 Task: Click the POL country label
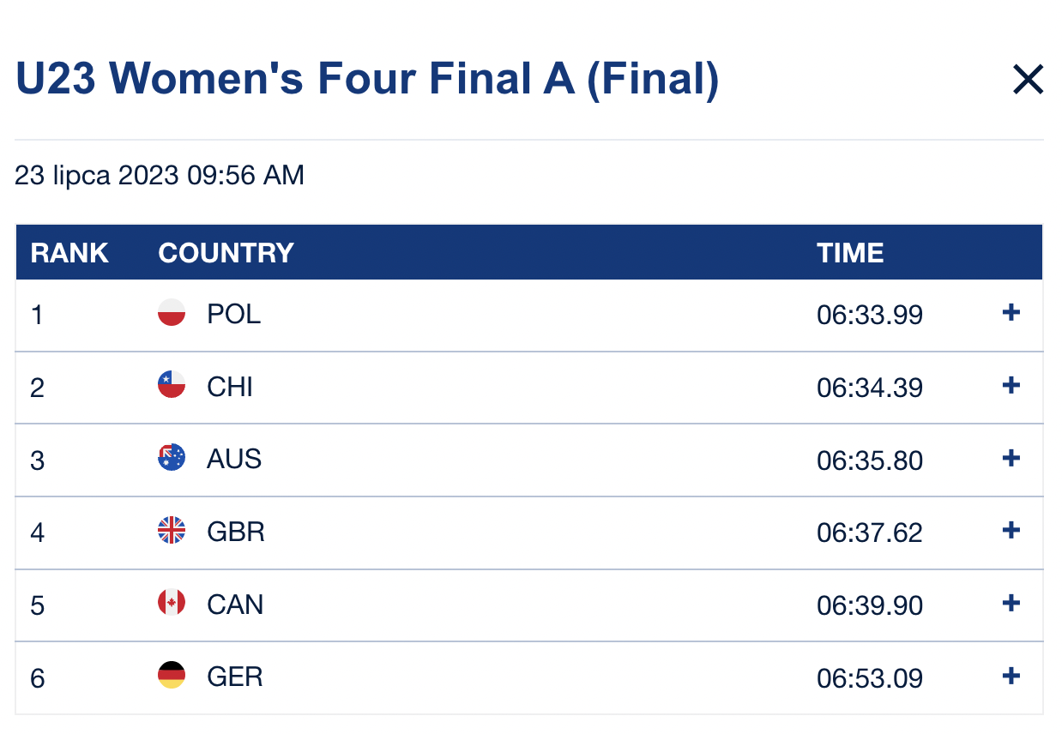tap(234, 314)
